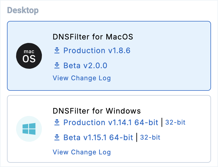Select the teal Windows circular badge

coord(29,129)
